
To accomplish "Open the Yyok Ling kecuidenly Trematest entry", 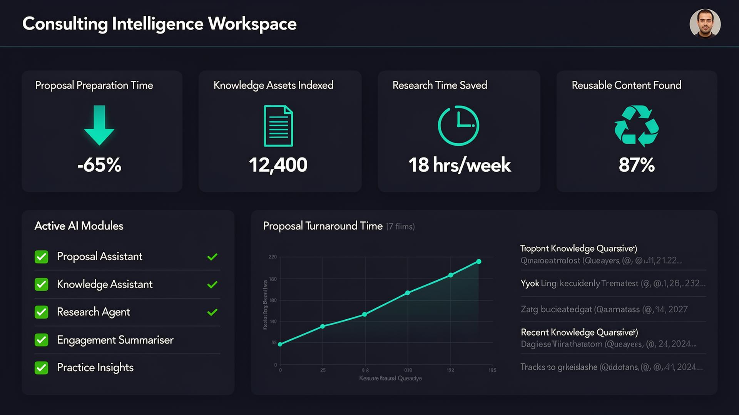I will coord(614,284).
